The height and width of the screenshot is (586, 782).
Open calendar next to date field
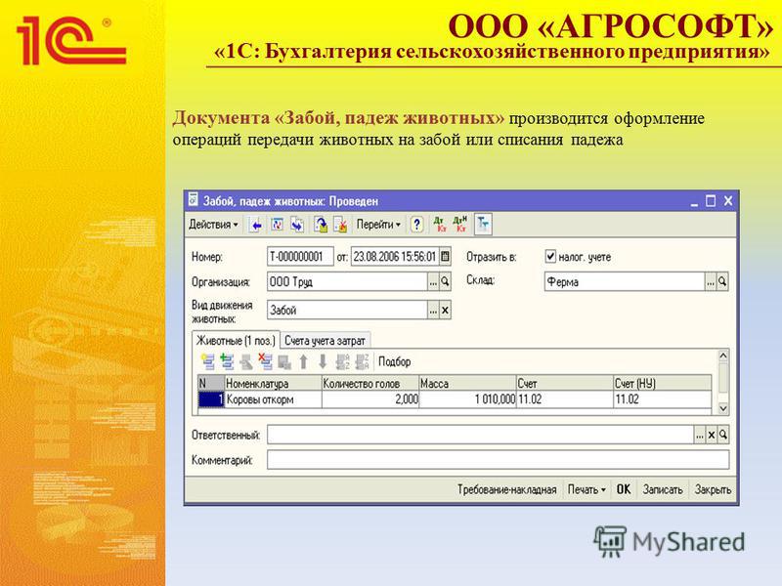[446, 257]
